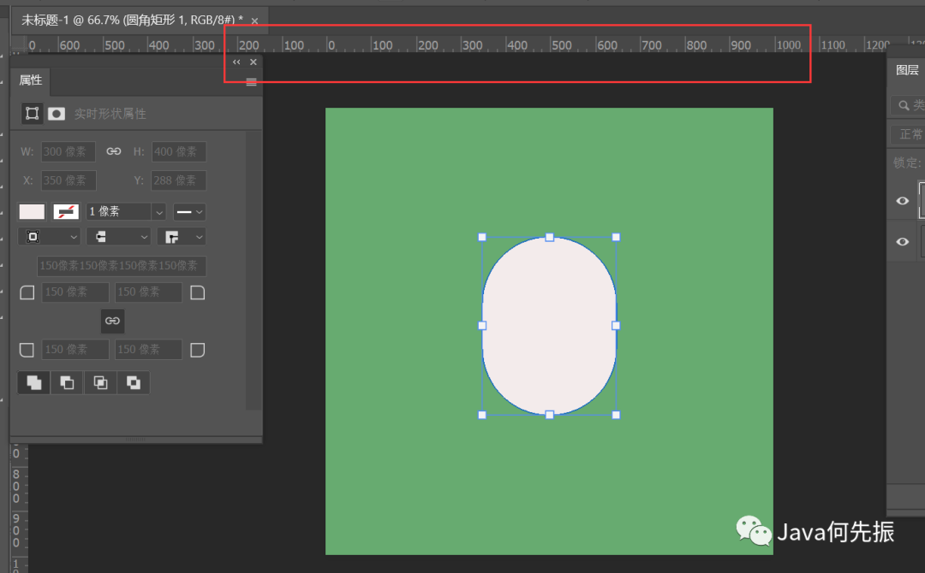Click the intersect shape areas icon

pos(100,382)
